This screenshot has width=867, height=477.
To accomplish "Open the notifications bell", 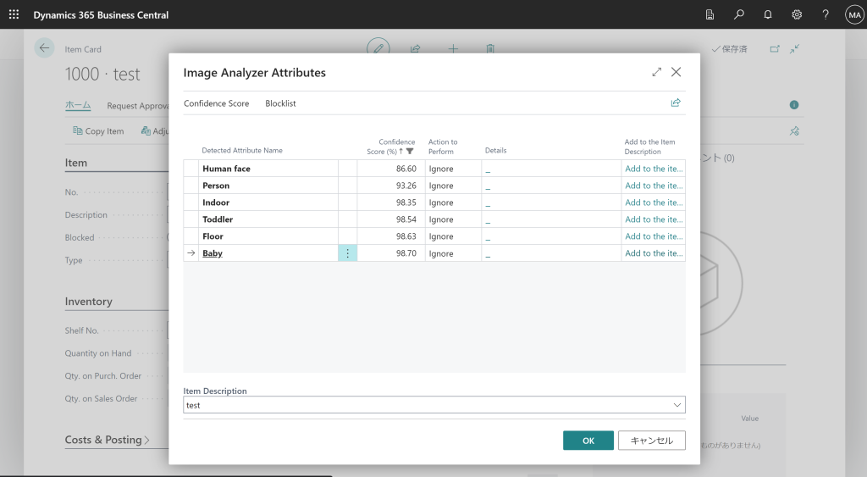I will tap(768, 15).
